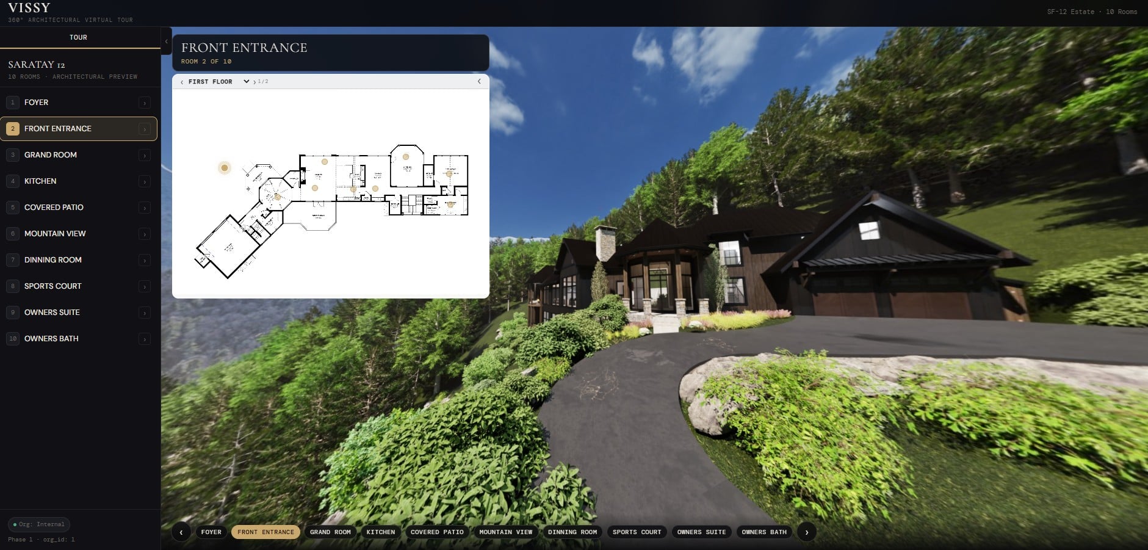Click the COVERED PATIO pill in bottom bar
This screenshot has width=1148, height=550.
click(437, 532)
